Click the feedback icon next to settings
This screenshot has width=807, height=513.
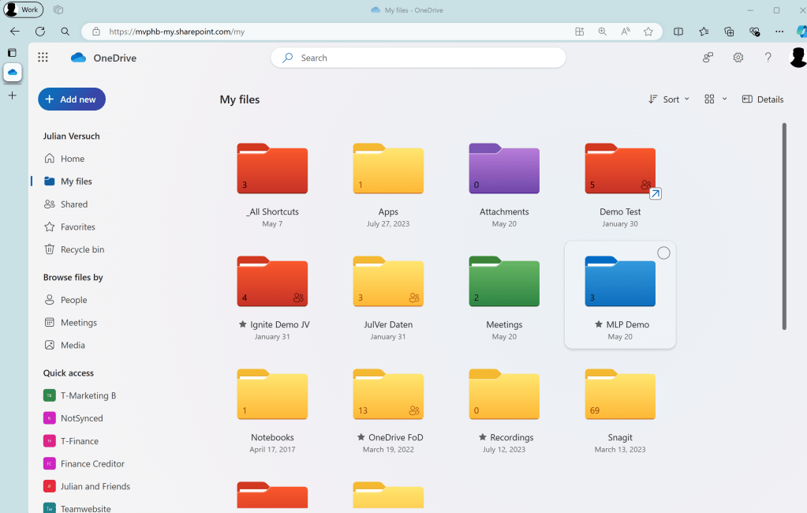(x=708, y=58)
